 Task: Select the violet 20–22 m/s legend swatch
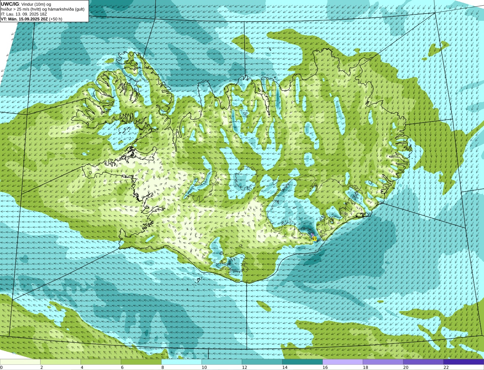tap(423, 362)
